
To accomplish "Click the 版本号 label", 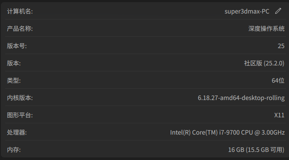I will 17,46.
